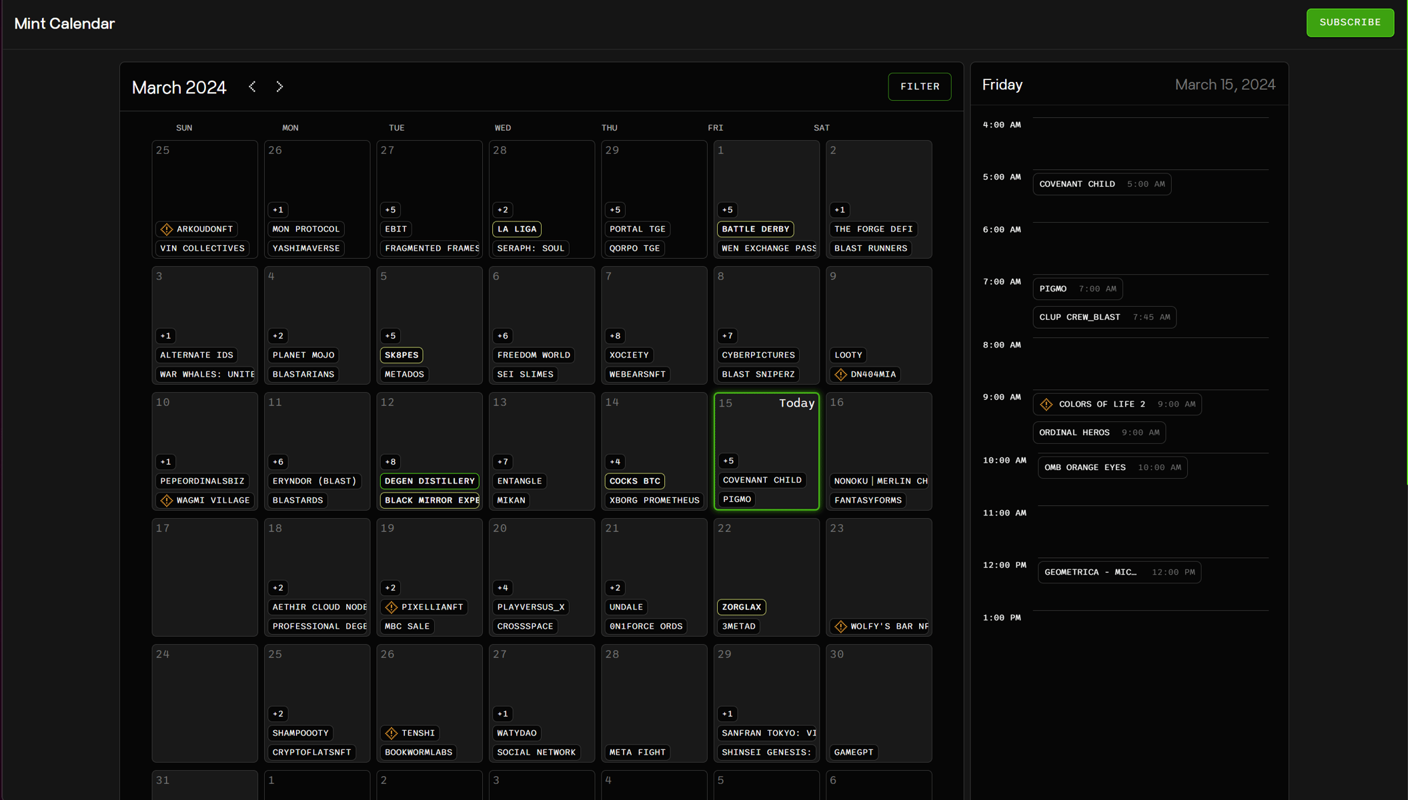This screenshot has height=800, width=1408.
Task: Click the featured icon next to WAGMI VILLAGE
Action: click(167, 500)
